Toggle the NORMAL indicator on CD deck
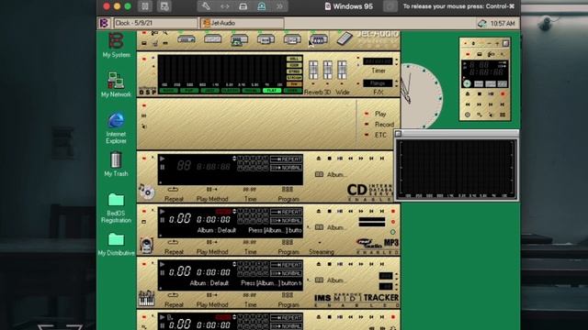Screen dimensions: 588x330 pos(286,168)
